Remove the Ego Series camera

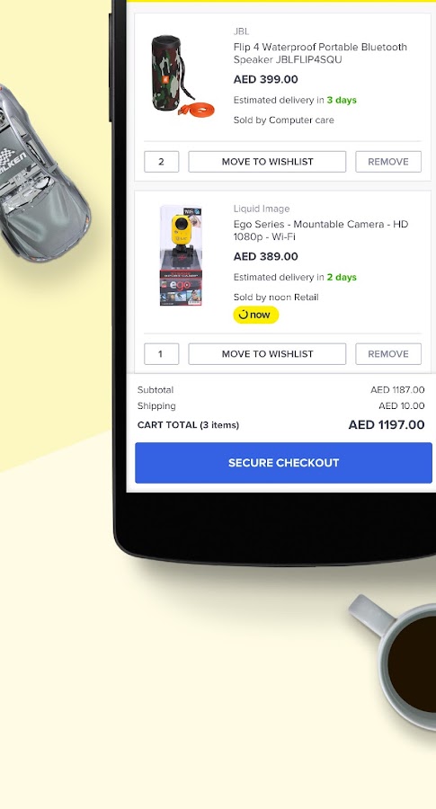pyautogui.click(x=388, y=354)
